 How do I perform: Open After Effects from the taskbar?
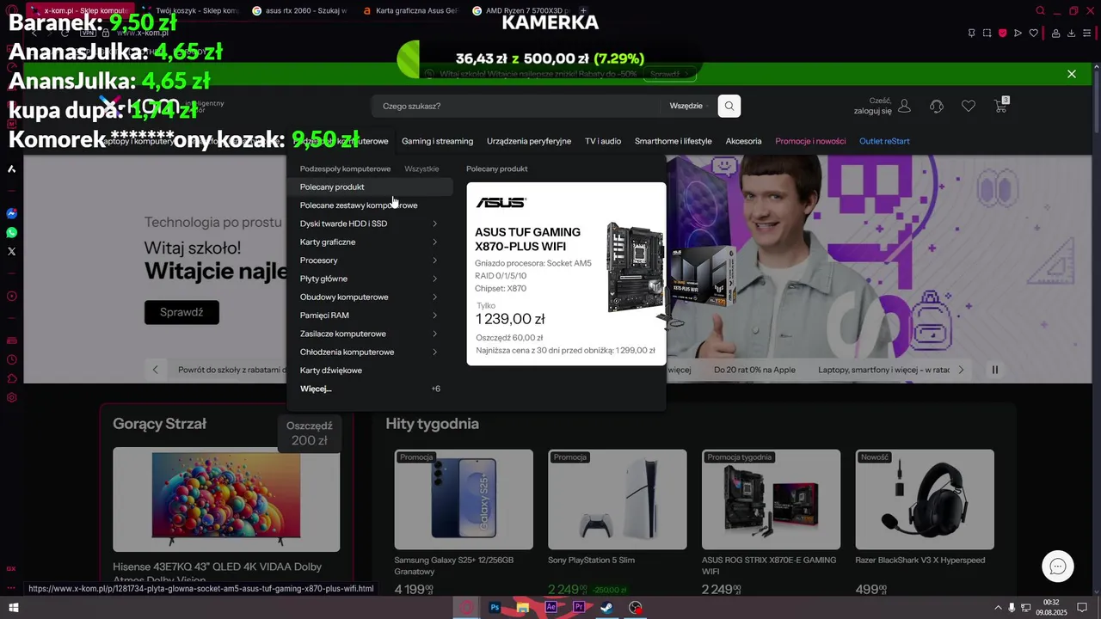tap(550, 607)
